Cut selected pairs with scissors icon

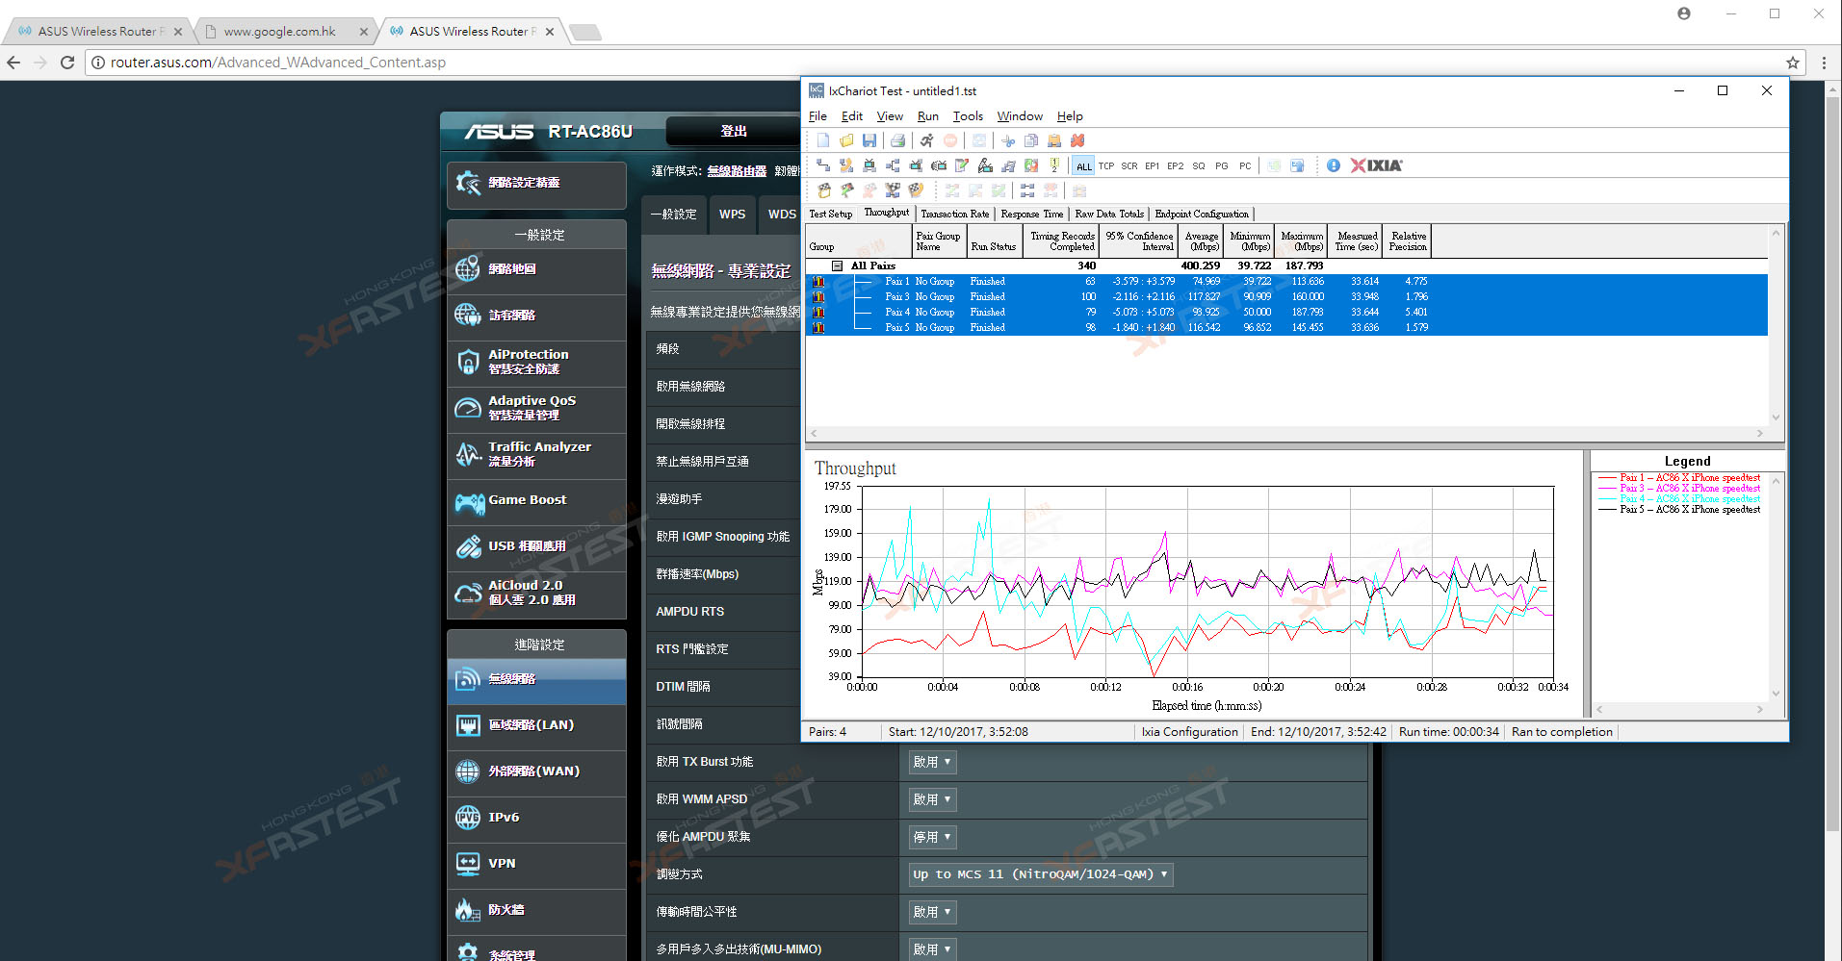pos(1008,140)
